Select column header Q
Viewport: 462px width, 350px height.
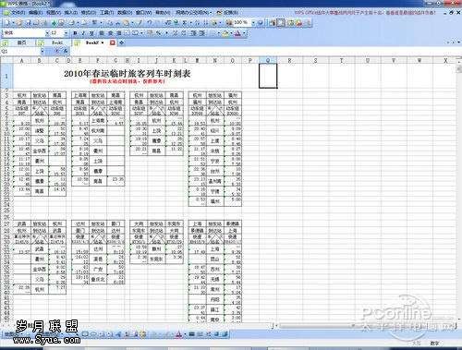[268, 61]
